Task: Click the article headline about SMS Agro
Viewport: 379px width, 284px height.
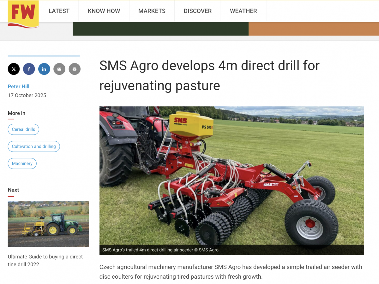Action: (x=209, y=75)
